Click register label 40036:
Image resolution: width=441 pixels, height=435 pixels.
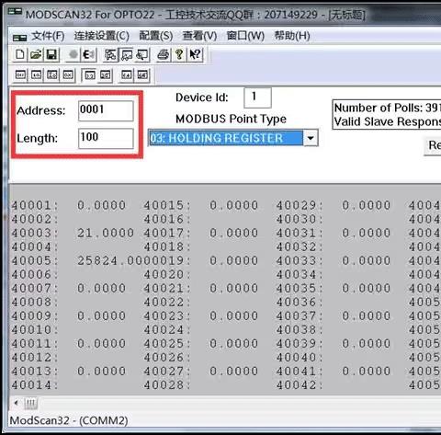300,303
